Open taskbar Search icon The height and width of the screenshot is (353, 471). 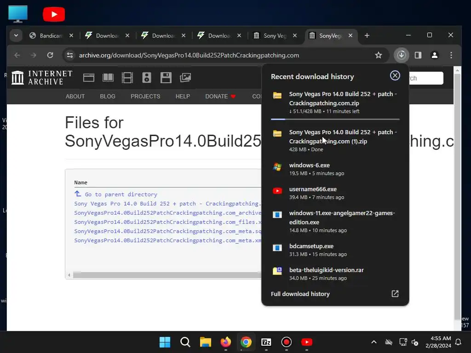click(185, 342)
